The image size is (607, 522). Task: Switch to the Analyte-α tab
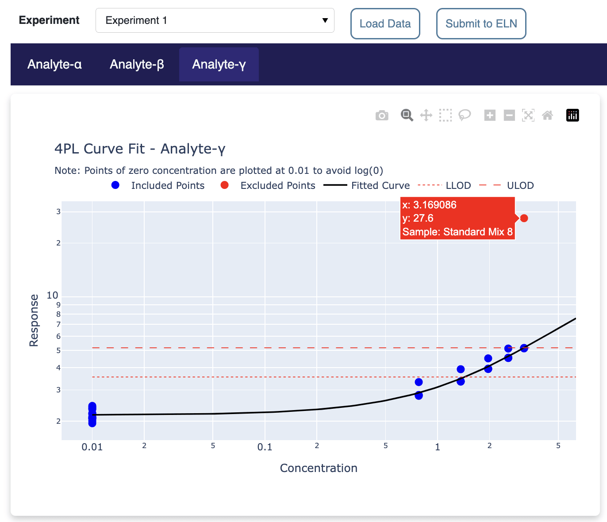pos(54,65)
